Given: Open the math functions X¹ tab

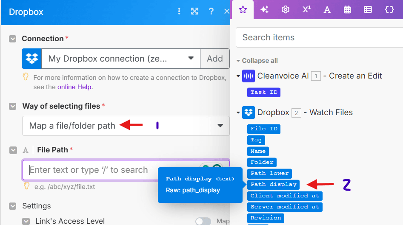Looking at the screenshot, I should point(306,10).
